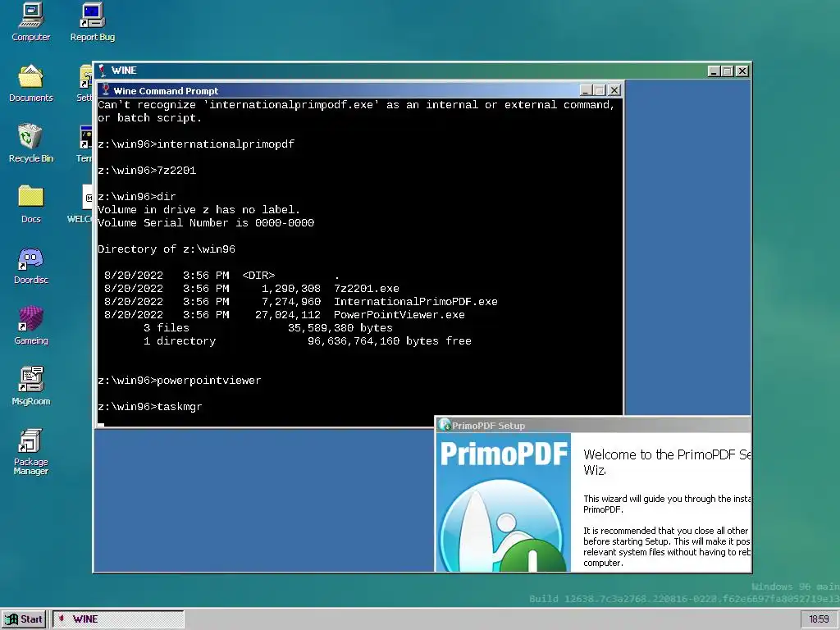Minimize the Wine Command Prompt window
The image size is (840, 630).
(586, 90)
